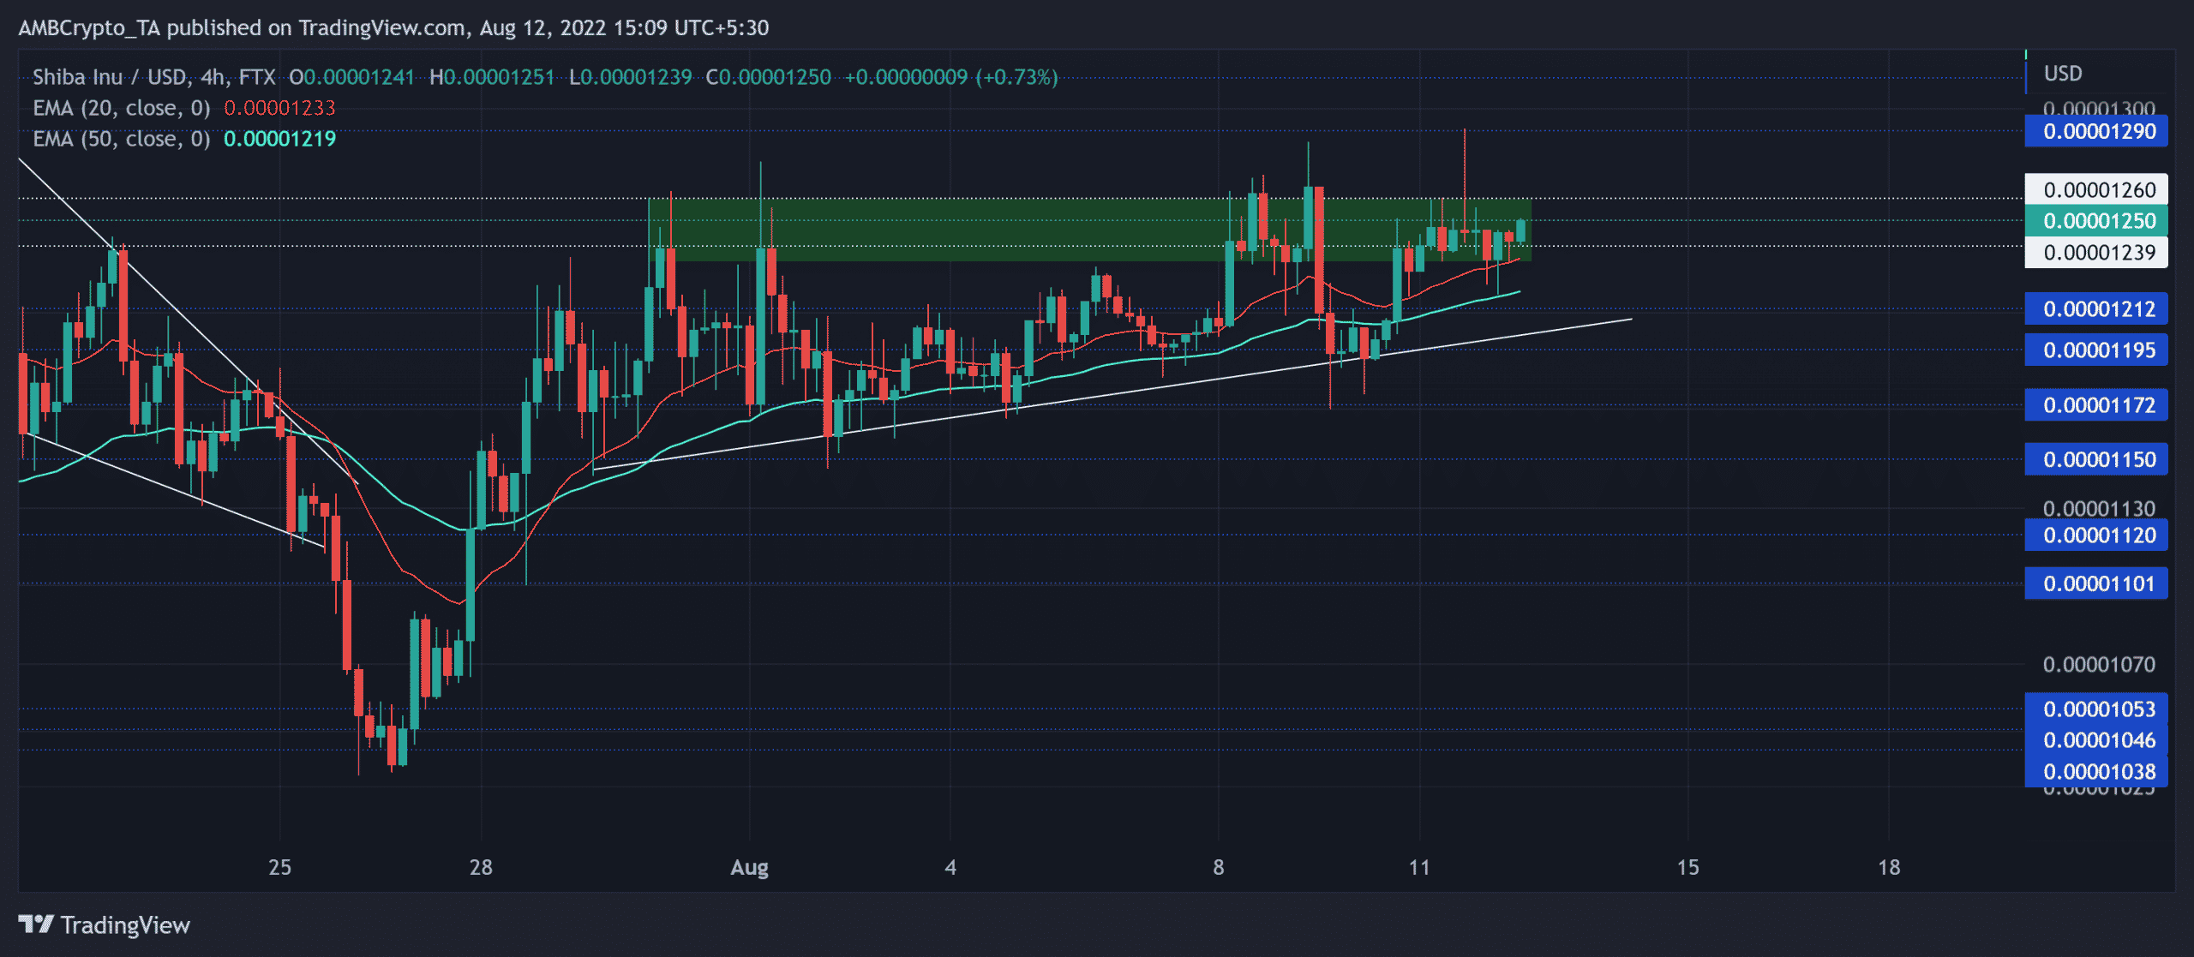Click the open price O0.00001241 value

(351, 77)
